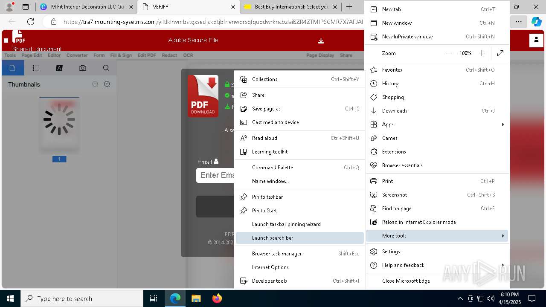Zoom in thumbnails with plus magnifier
Screen dimensions: 546x307
coord(107,84)
